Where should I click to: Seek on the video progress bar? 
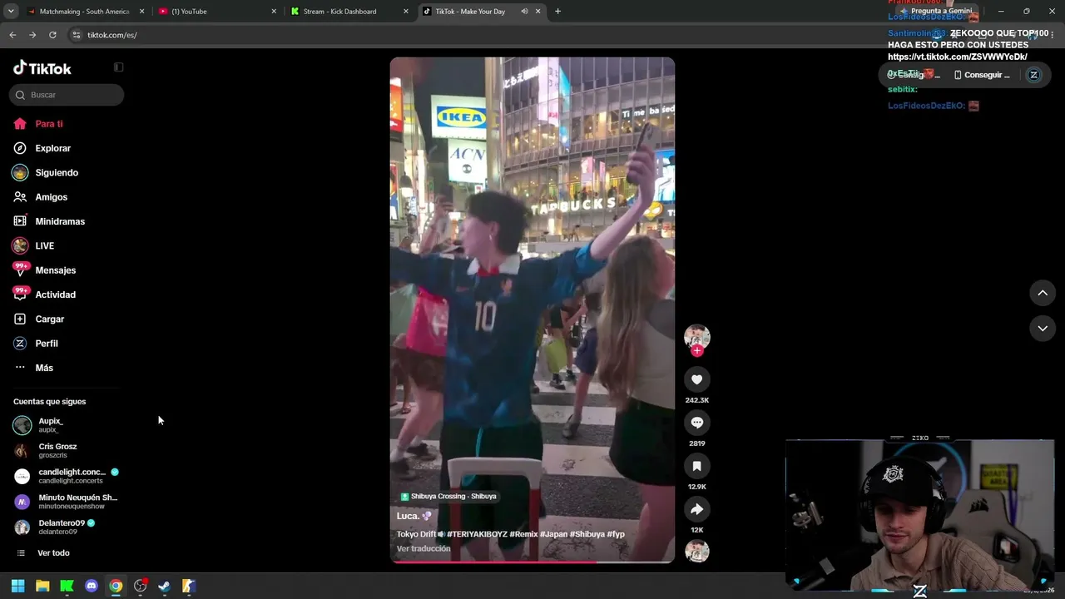(532, 562)
